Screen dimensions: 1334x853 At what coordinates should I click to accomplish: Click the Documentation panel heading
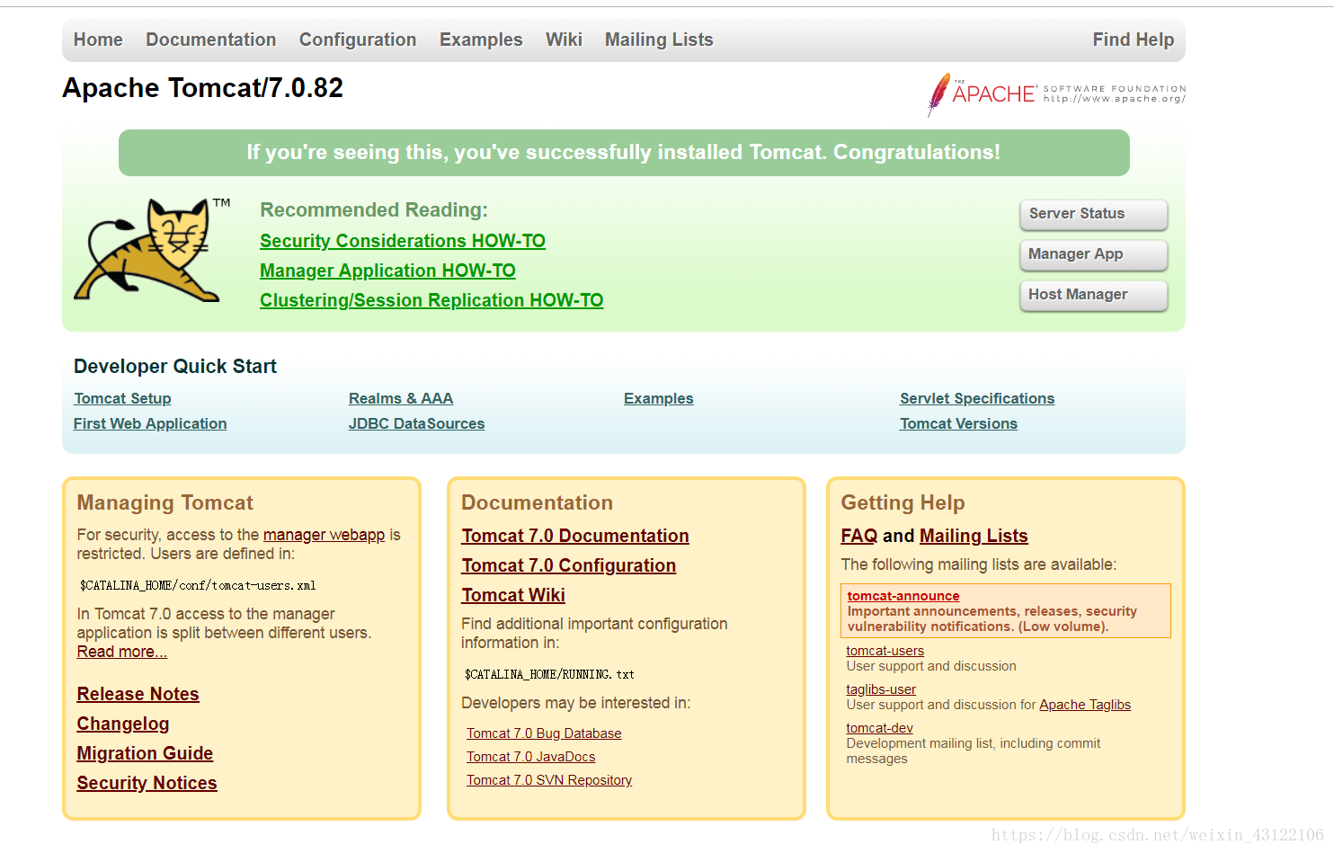click(537, 502)
